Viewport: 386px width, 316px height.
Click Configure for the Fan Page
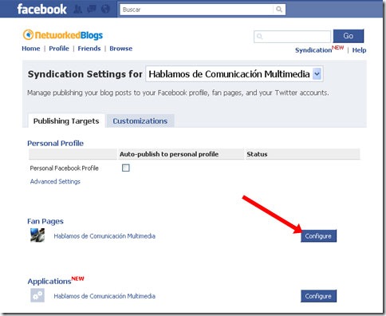[318, 236]
